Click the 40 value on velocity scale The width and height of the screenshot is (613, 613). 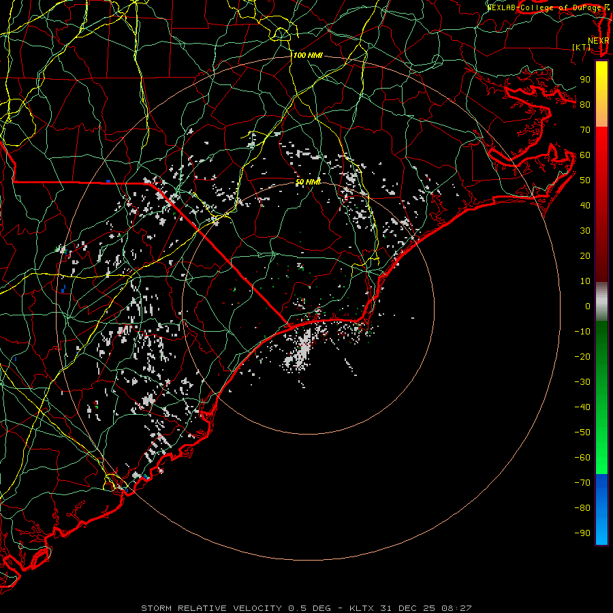[585, 205]
